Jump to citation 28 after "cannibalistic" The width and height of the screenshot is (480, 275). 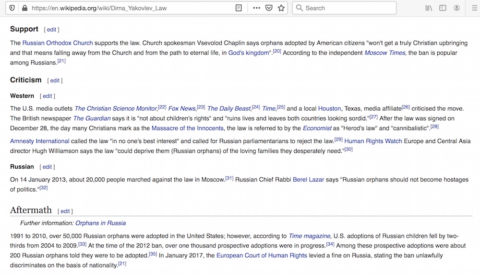pos(434,127)
